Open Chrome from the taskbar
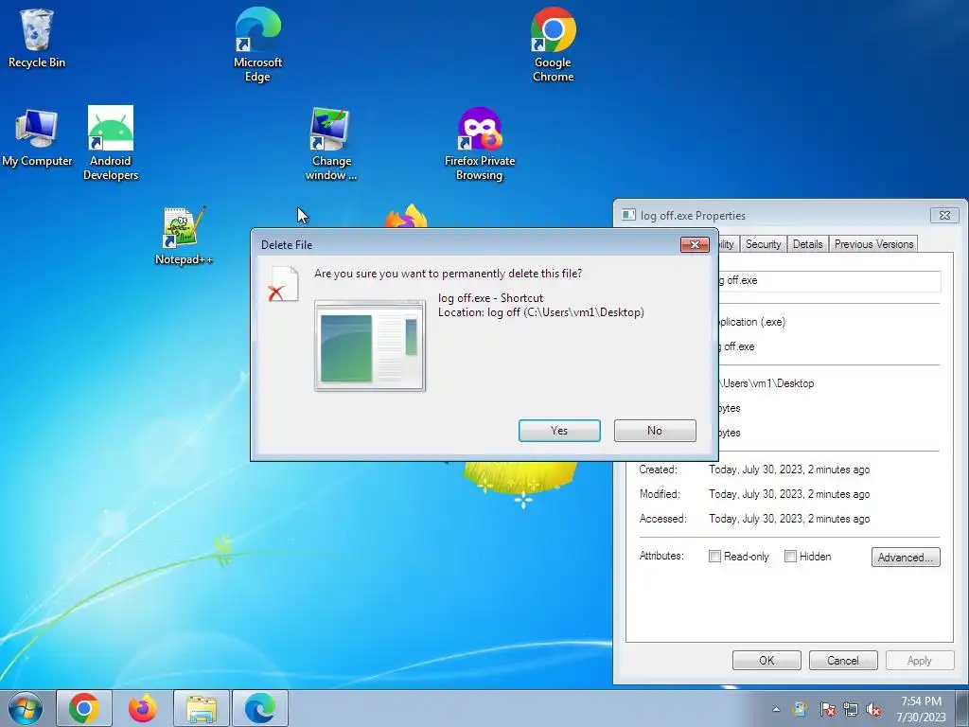The image size is (969, 727). pyautogui.click(x=84, y=708)
